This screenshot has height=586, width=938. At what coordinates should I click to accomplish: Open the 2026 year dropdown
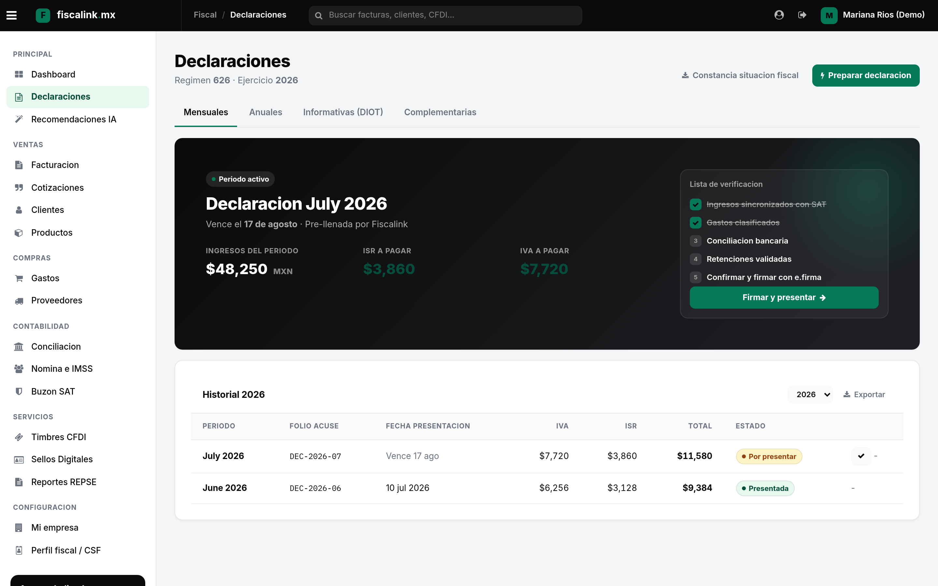click(x=810, y=395)
